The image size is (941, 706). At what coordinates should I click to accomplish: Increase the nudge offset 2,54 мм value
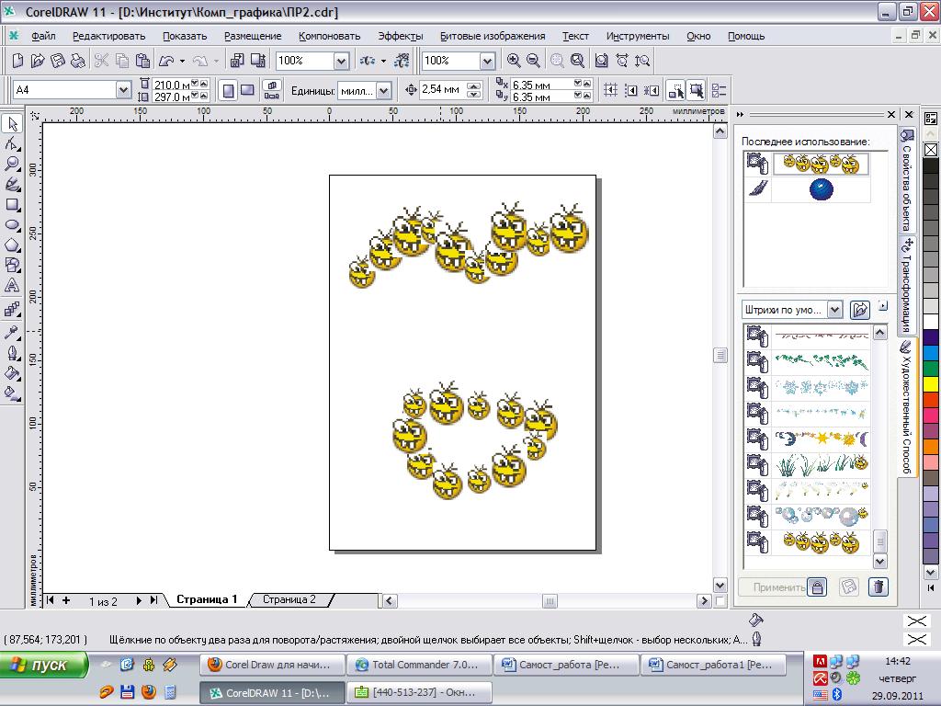click(474, 86)
